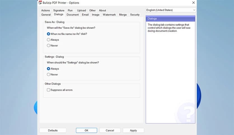Click the Dialogs help panel header
This screenshot has width=234, height=135.
point(170,19)
